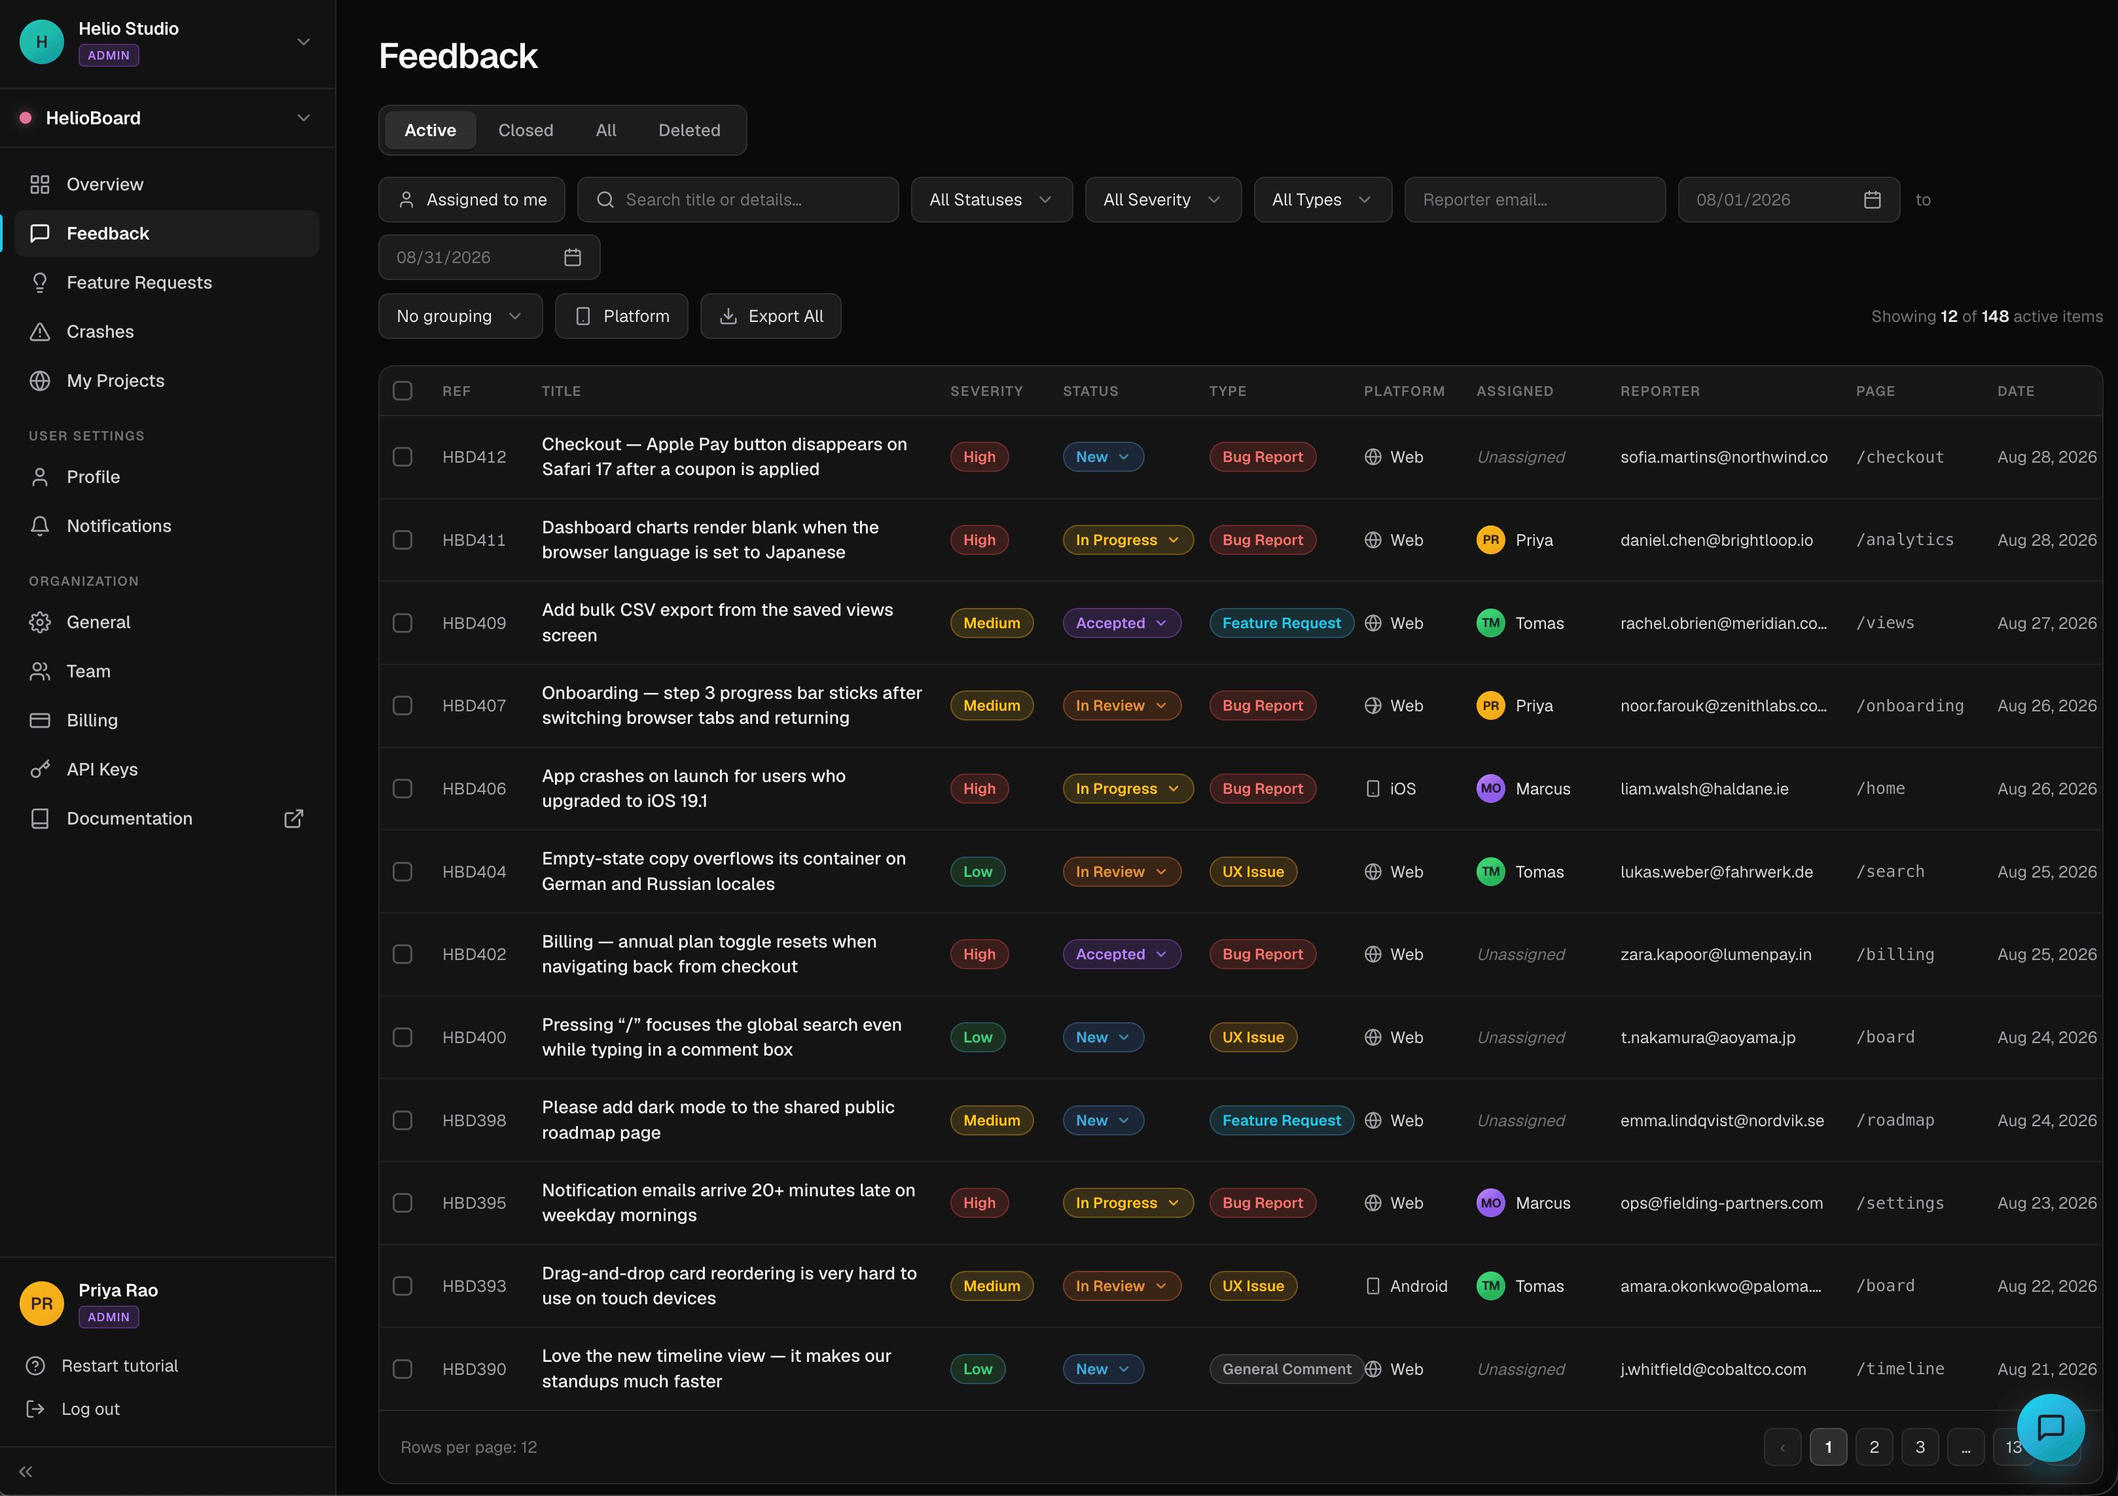Expand the No grouping dropdown
2118x1496 pixels.
pos(460,316)
